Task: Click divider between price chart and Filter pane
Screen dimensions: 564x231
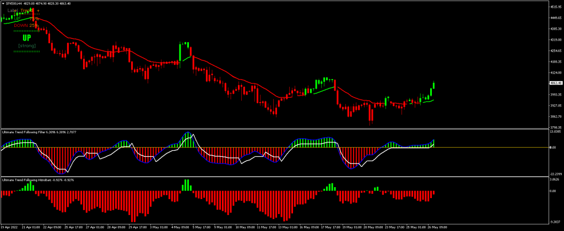Action: tap(275, 129)
